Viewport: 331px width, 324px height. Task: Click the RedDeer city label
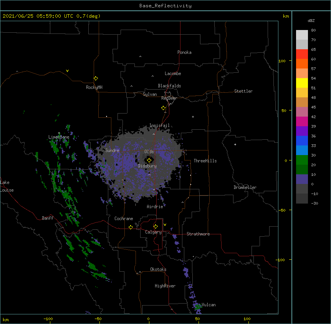point(169,98)
